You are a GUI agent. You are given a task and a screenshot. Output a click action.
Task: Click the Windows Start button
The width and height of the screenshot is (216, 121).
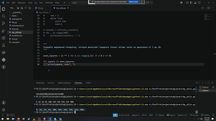[x=2, y=119]
